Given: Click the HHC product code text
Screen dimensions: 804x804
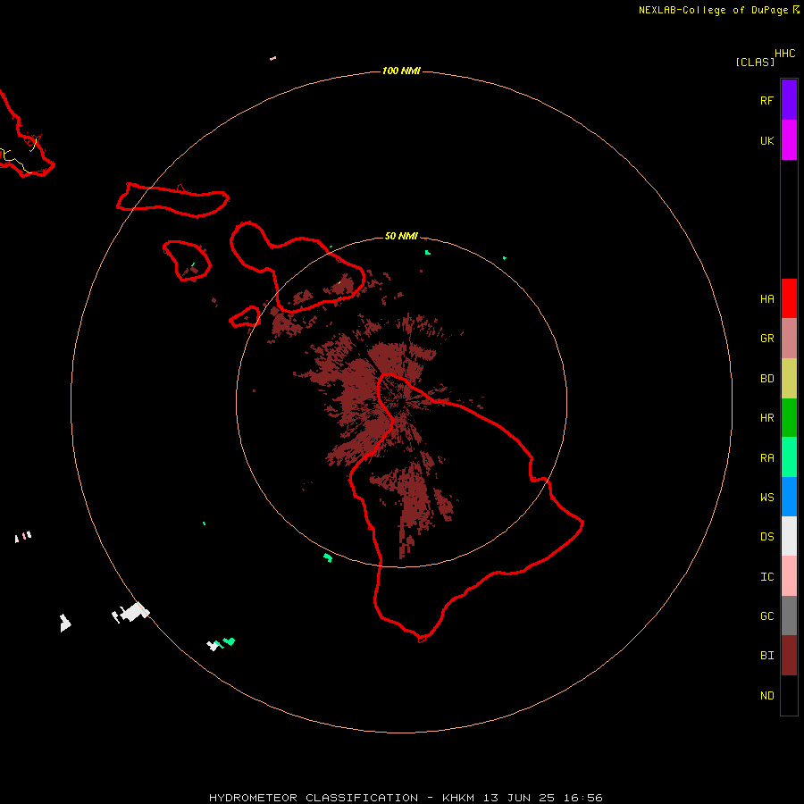Looking at the screenshot, I should click(784, 54).
